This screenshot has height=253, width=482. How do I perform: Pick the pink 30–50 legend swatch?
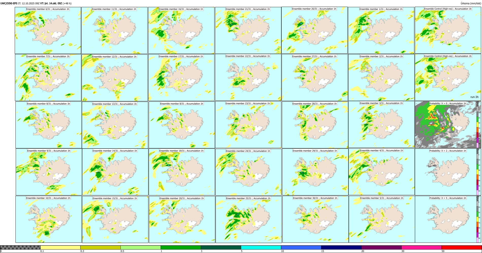point(421,247)
